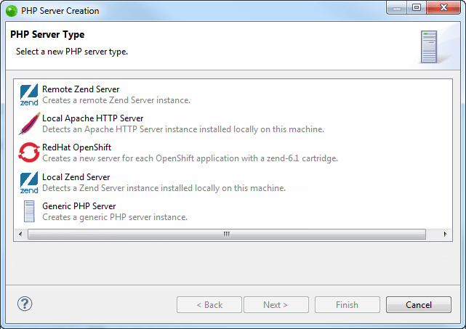Pick Local Zend Server entry
The width and height of the screenshot is (466, 329).
76,177
